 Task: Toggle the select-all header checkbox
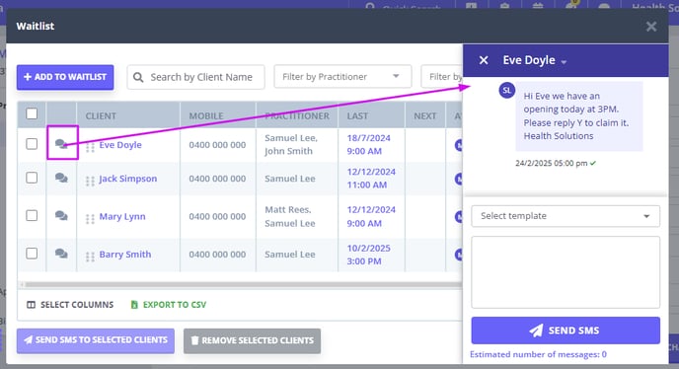pyautogui.click(x=32, y=113)
